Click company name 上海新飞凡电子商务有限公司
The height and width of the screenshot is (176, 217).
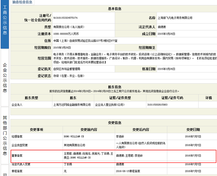pyautogui.click(x=175, y=18)
